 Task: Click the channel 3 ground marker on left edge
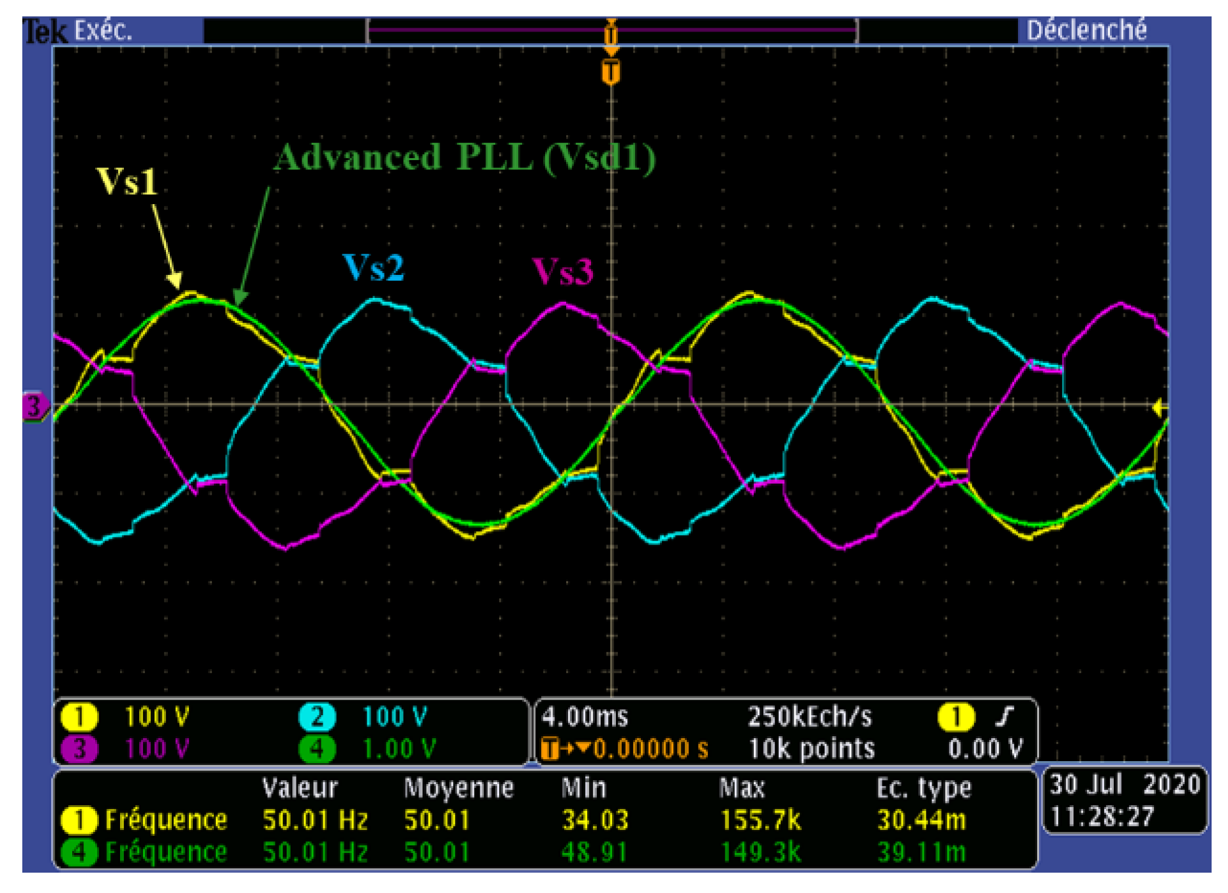(35, 407)
